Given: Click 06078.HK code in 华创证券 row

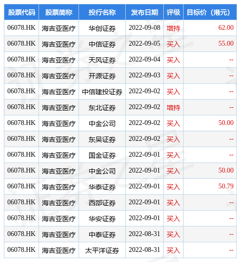Looking at the screenshot, I should pos(21,27).
